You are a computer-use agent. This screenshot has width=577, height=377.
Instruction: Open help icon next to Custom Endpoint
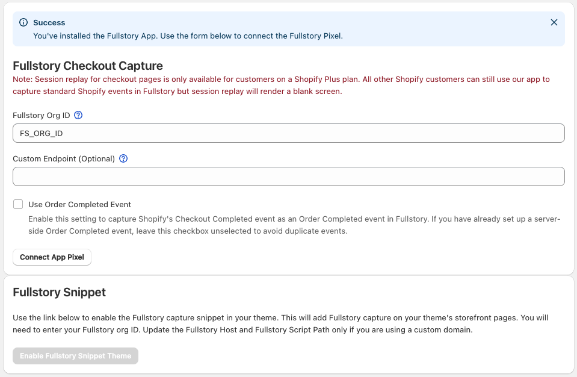123,158
